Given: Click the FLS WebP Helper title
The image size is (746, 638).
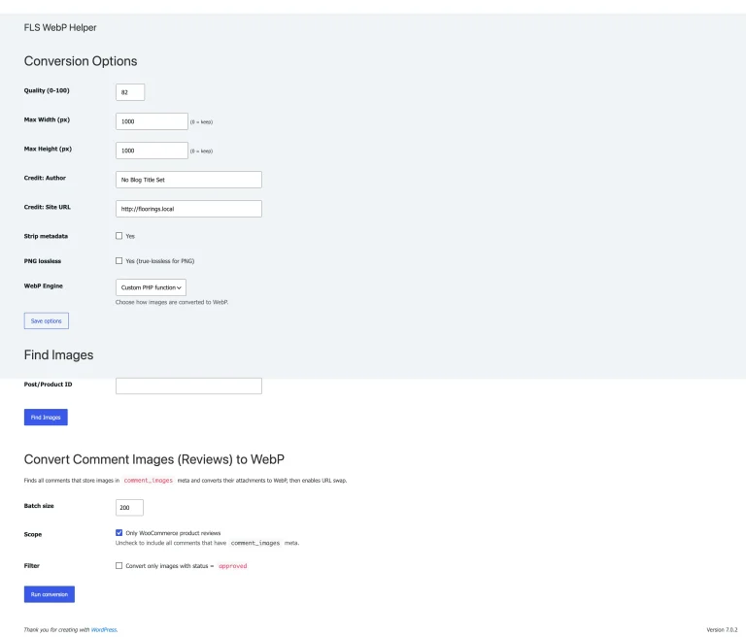Looking at the screenshot, I should (x=60, y=27).
